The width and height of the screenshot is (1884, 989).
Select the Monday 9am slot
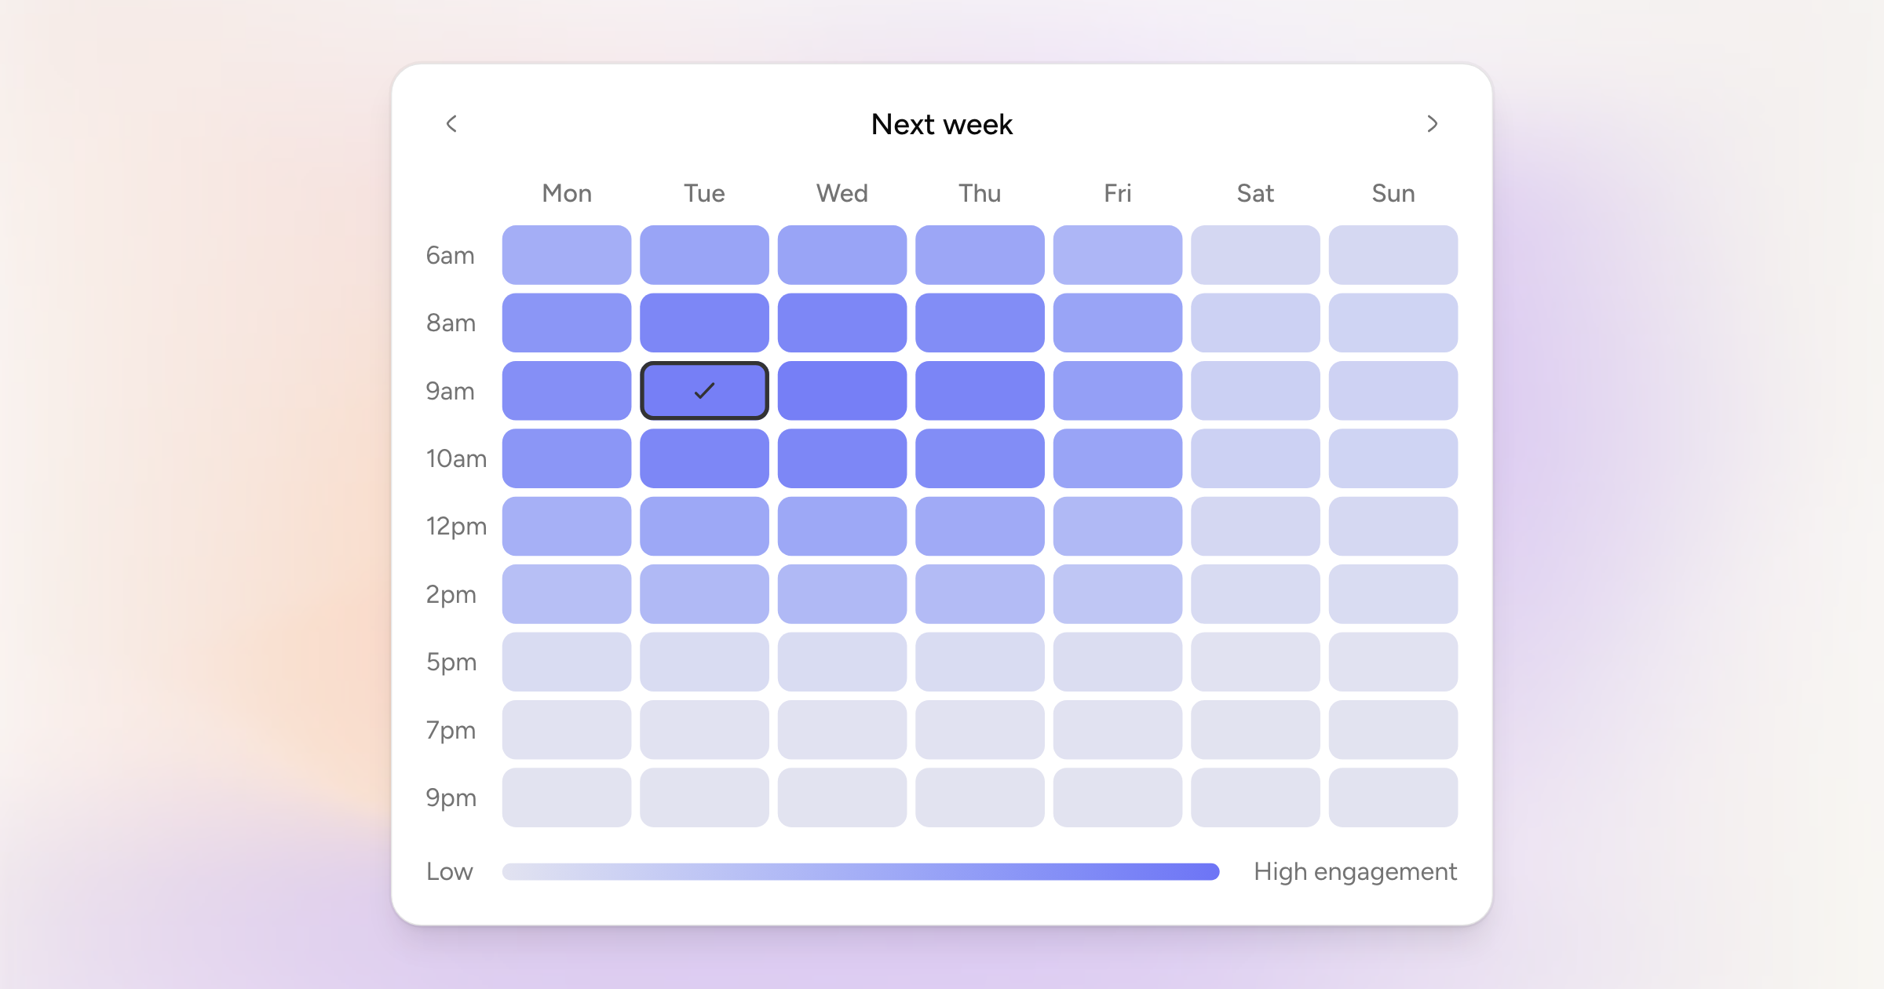click(567, 391)
